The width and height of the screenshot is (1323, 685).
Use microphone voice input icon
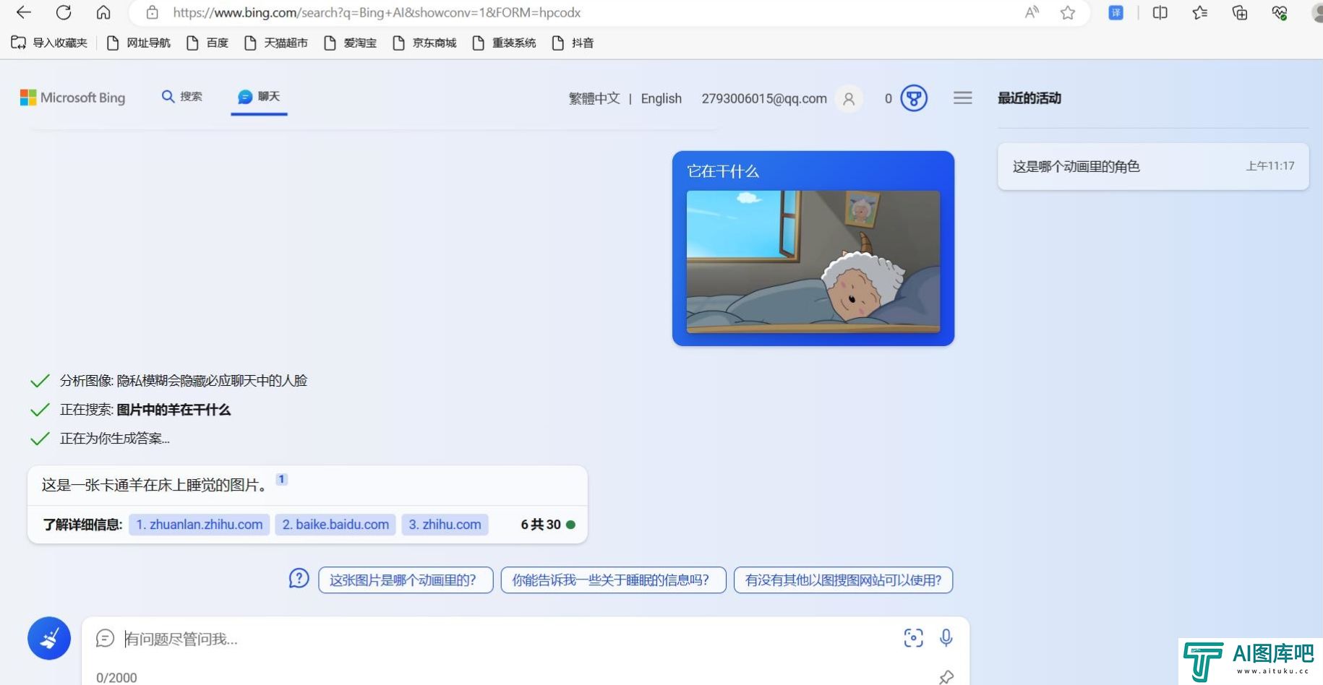[x=946, y=637]
